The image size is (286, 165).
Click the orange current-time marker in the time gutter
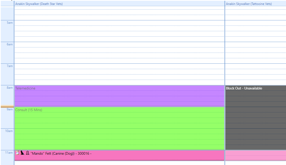click(7, 106)
